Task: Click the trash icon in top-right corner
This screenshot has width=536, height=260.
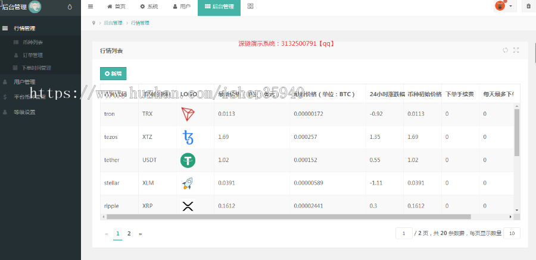Action: pos(528,7)
